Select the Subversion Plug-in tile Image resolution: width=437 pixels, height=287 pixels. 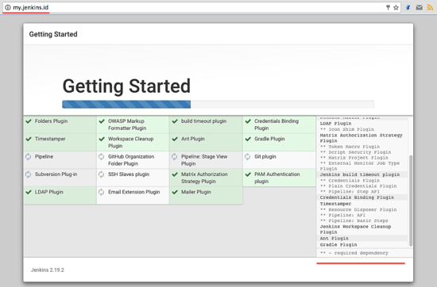[60, 178]
